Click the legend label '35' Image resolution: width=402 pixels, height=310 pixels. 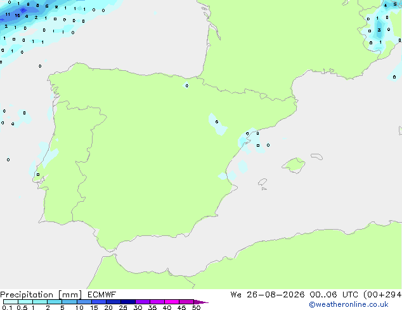click(x=152, y=307)
